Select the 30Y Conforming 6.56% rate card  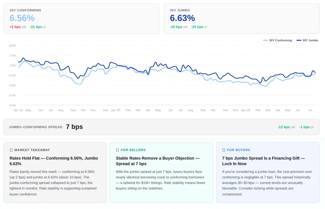point(81,18)
